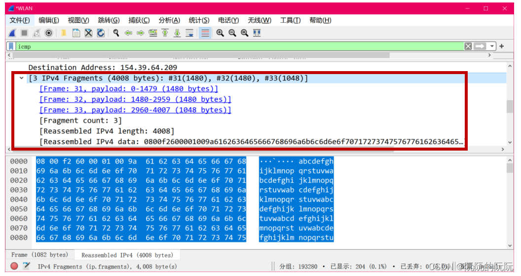Collapse the 3 IPv4 Fragments tree node
The width and height of the screenshot is (521, 276).
coord(22,78)
